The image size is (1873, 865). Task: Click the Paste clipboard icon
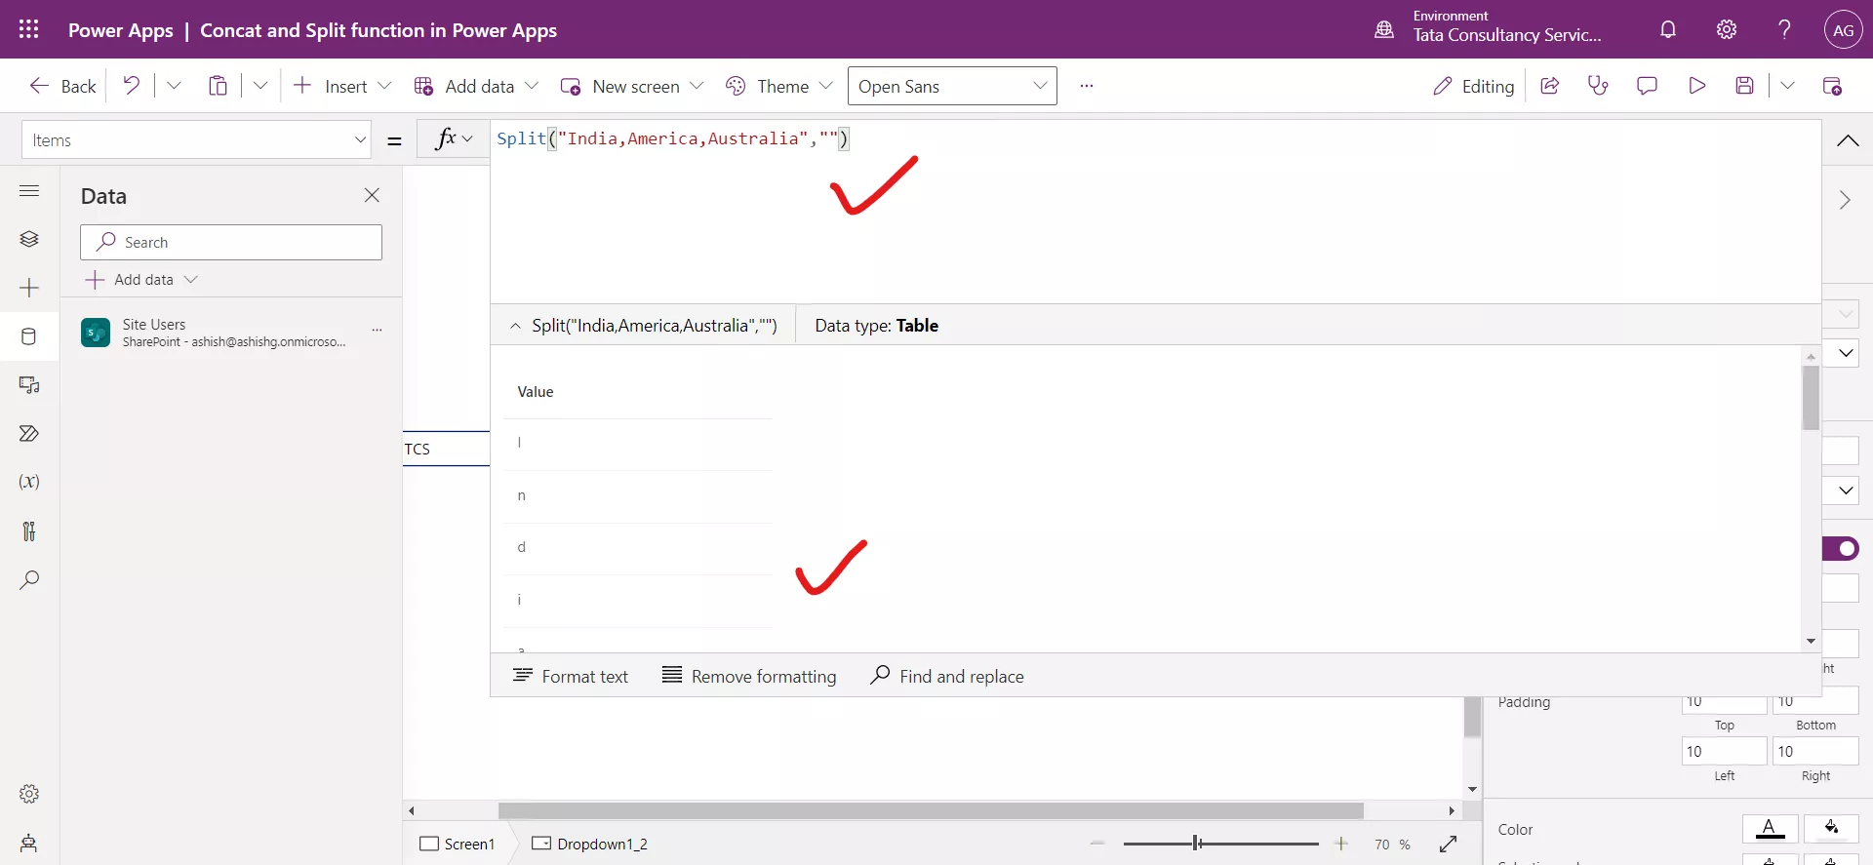(218, 86)
